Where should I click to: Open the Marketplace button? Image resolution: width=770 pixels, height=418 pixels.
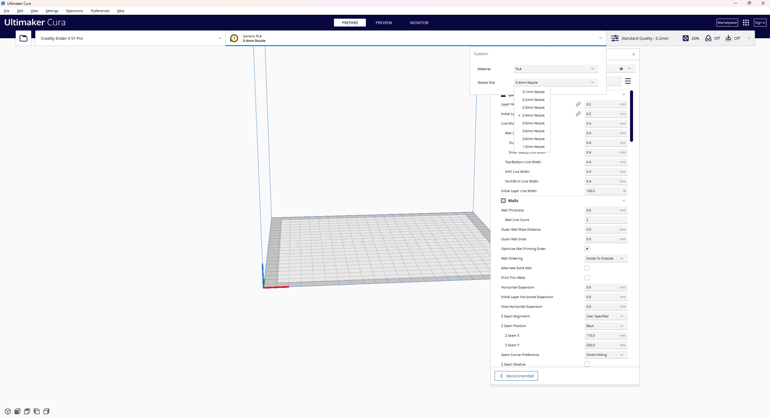pos(727,23)
